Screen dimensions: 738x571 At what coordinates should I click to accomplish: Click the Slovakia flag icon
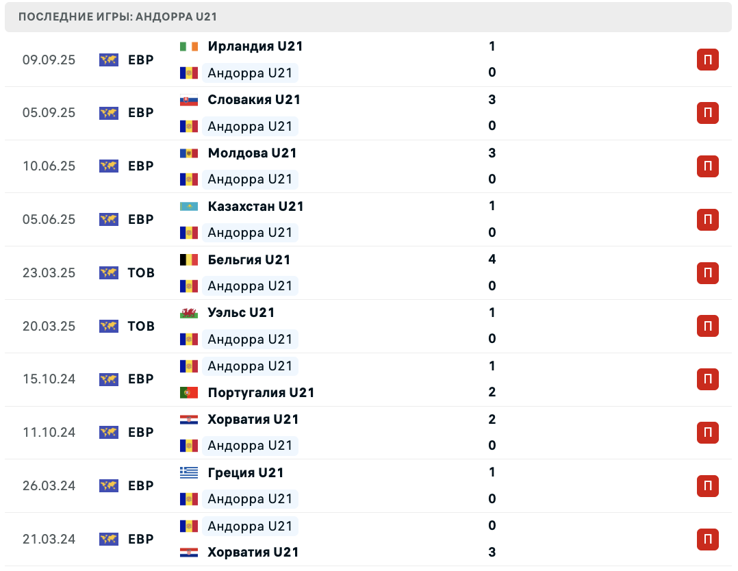[188, 100]
